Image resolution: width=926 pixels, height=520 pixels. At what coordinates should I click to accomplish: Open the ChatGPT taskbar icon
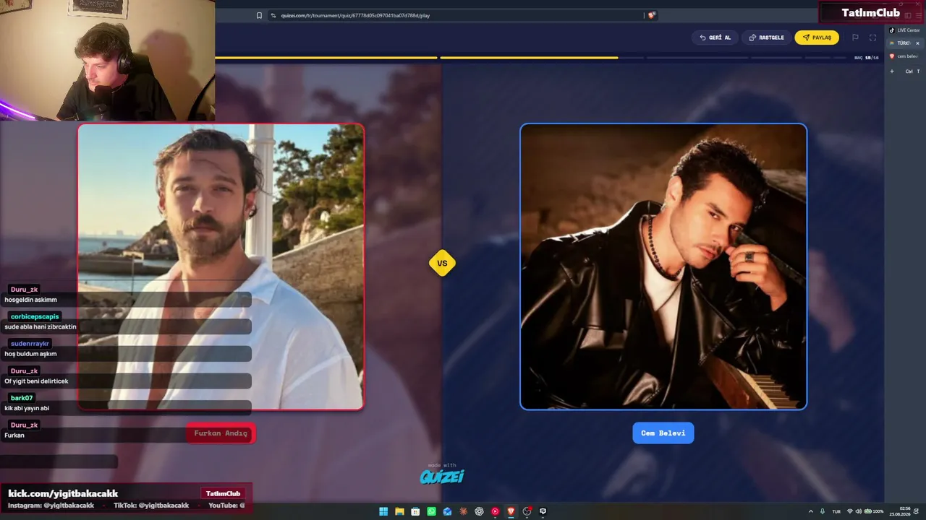479,511
